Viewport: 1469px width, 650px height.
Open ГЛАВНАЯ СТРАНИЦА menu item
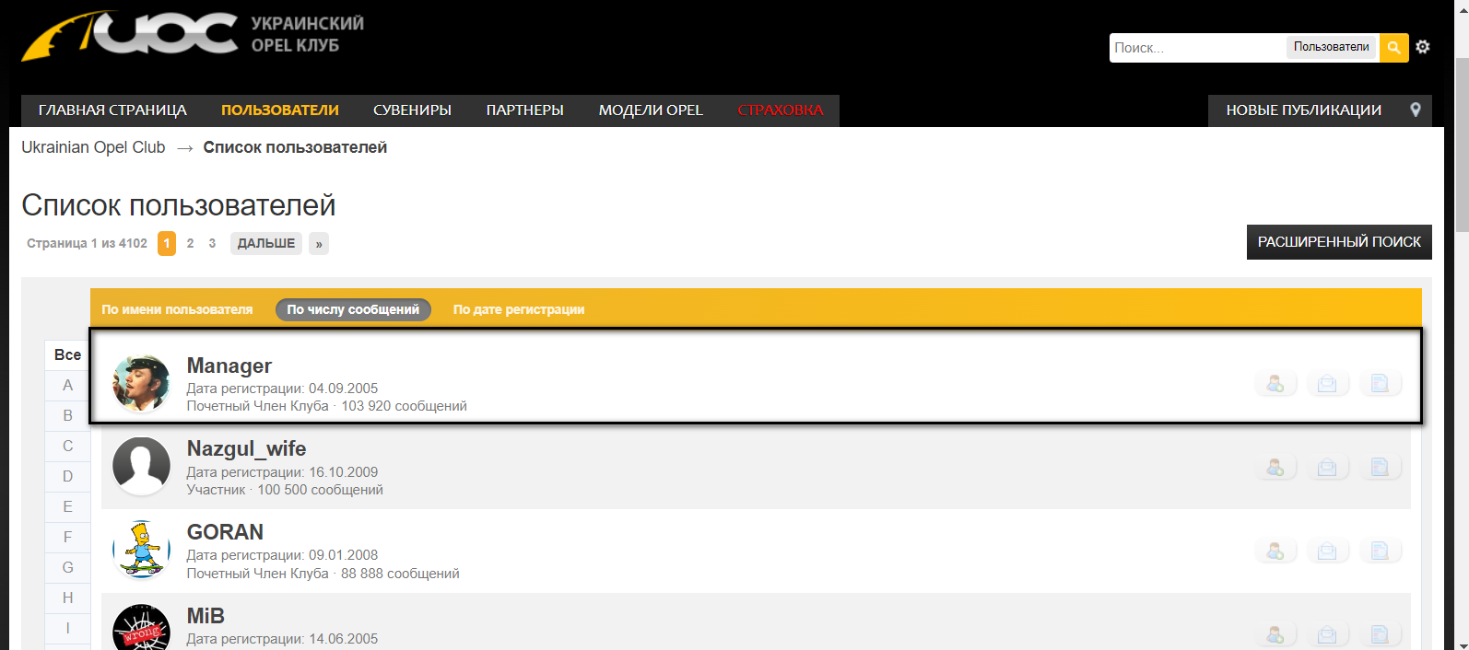tap(112, 110)
